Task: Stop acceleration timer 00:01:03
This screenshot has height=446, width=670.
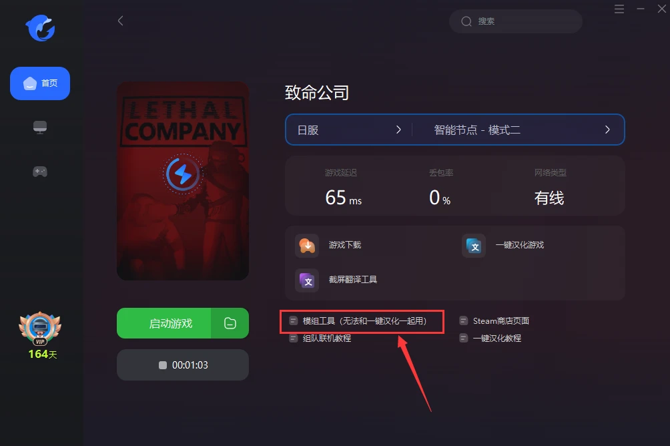Action: tap(183, 365)
